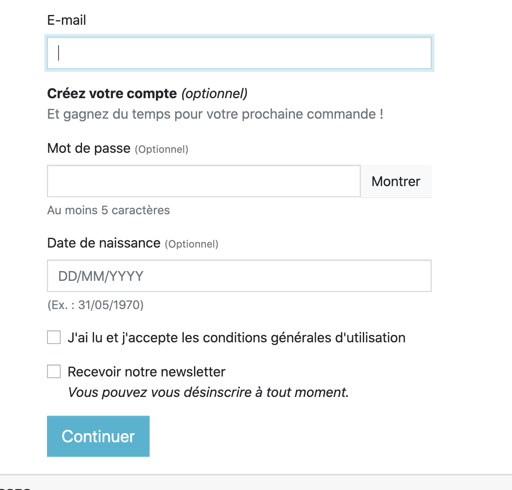
Task: Click "(Optionnel)" beside Mot de passe
Action: tap(162, 149)
